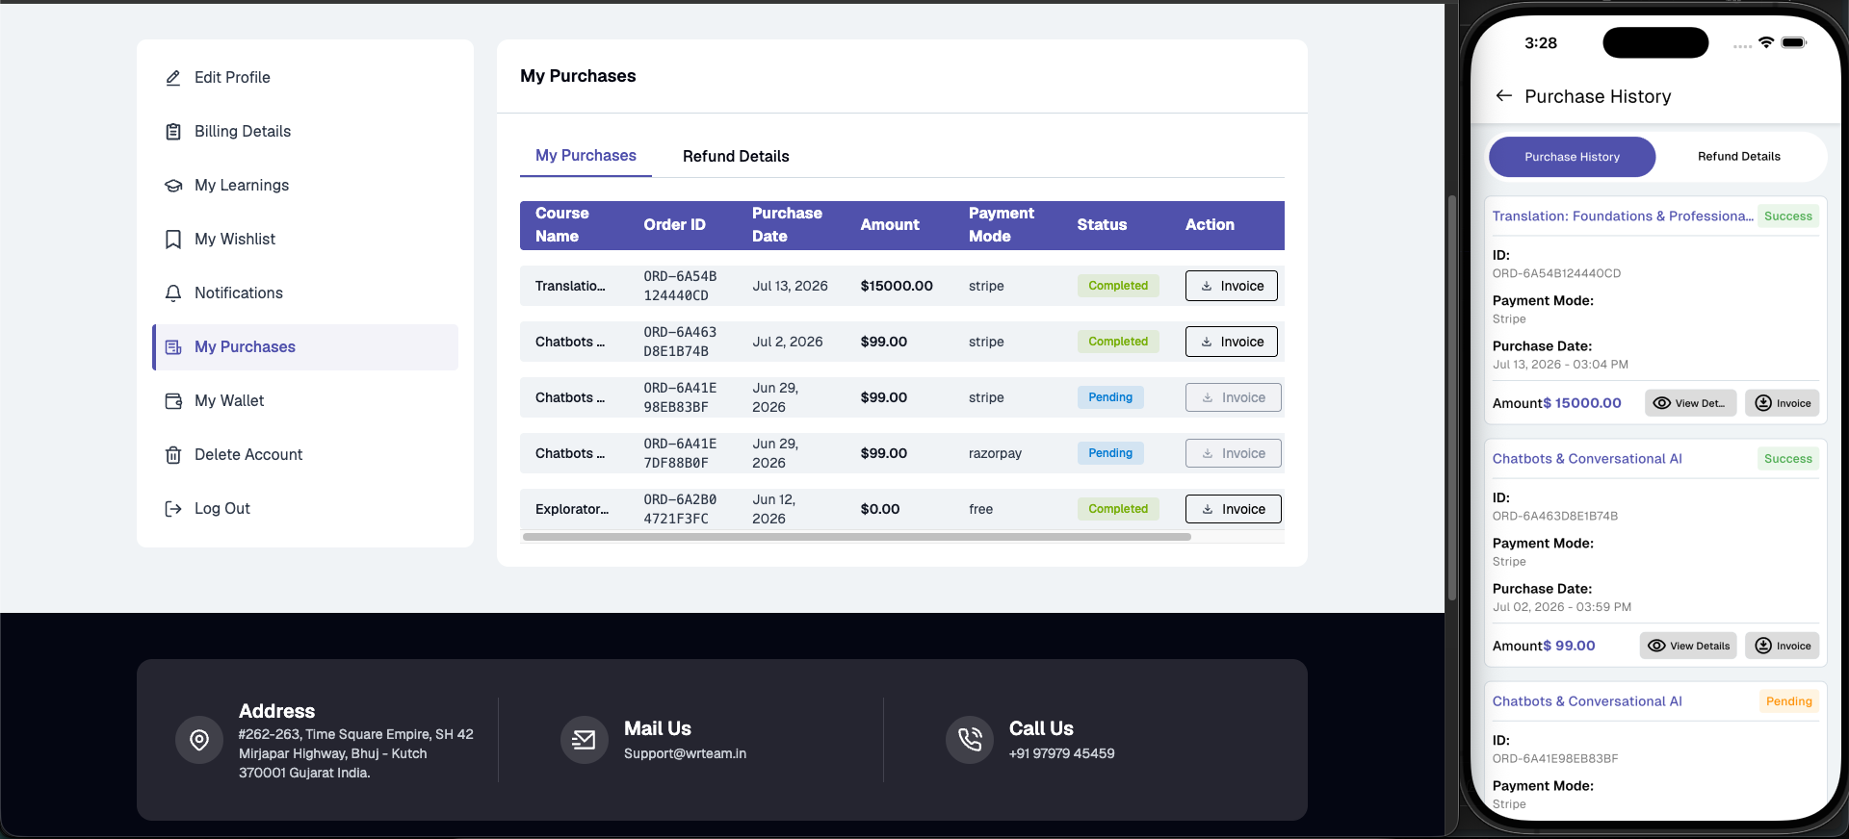Tap the Pending badge on the phone
This screenshot has height=839, width=1849.
click(x=1789, y=701)
